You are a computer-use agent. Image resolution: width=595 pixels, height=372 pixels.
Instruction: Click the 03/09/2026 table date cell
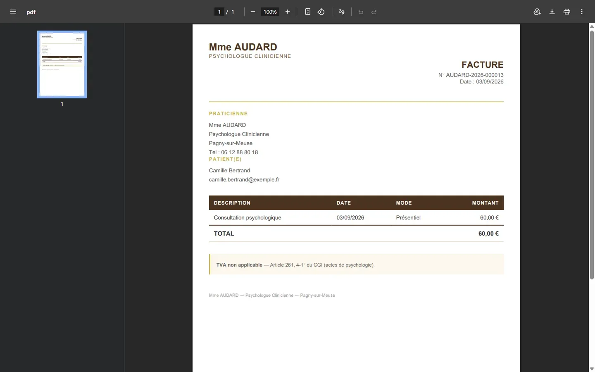coord(350,217)
